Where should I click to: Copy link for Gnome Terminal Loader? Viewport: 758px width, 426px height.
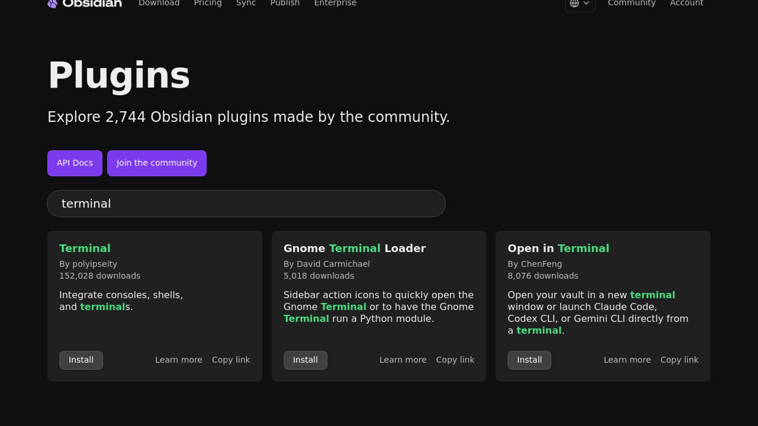point(455,360)
